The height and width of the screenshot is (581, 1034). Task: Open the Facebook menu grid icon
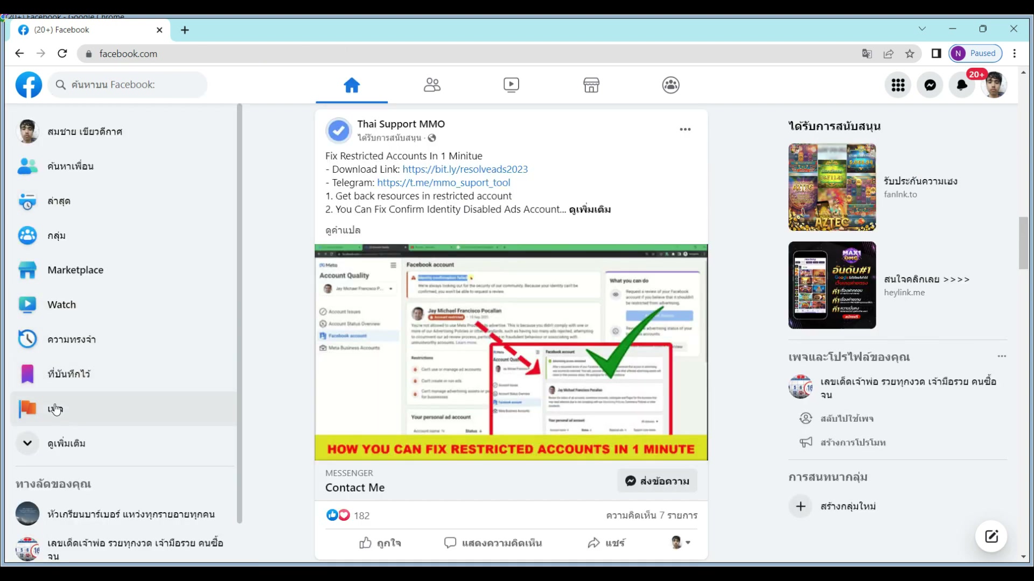coord(898,85)
